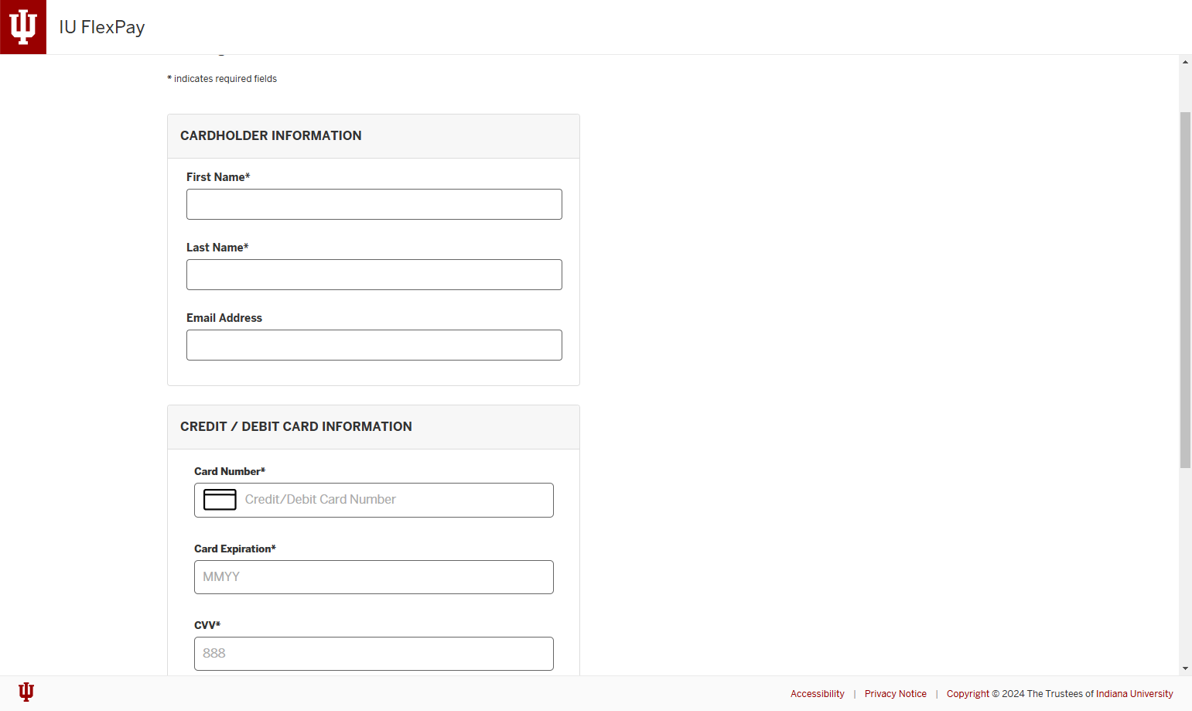Click the Card Expiration MMYY field
1192x711 pixels.
tap(374, 577)
